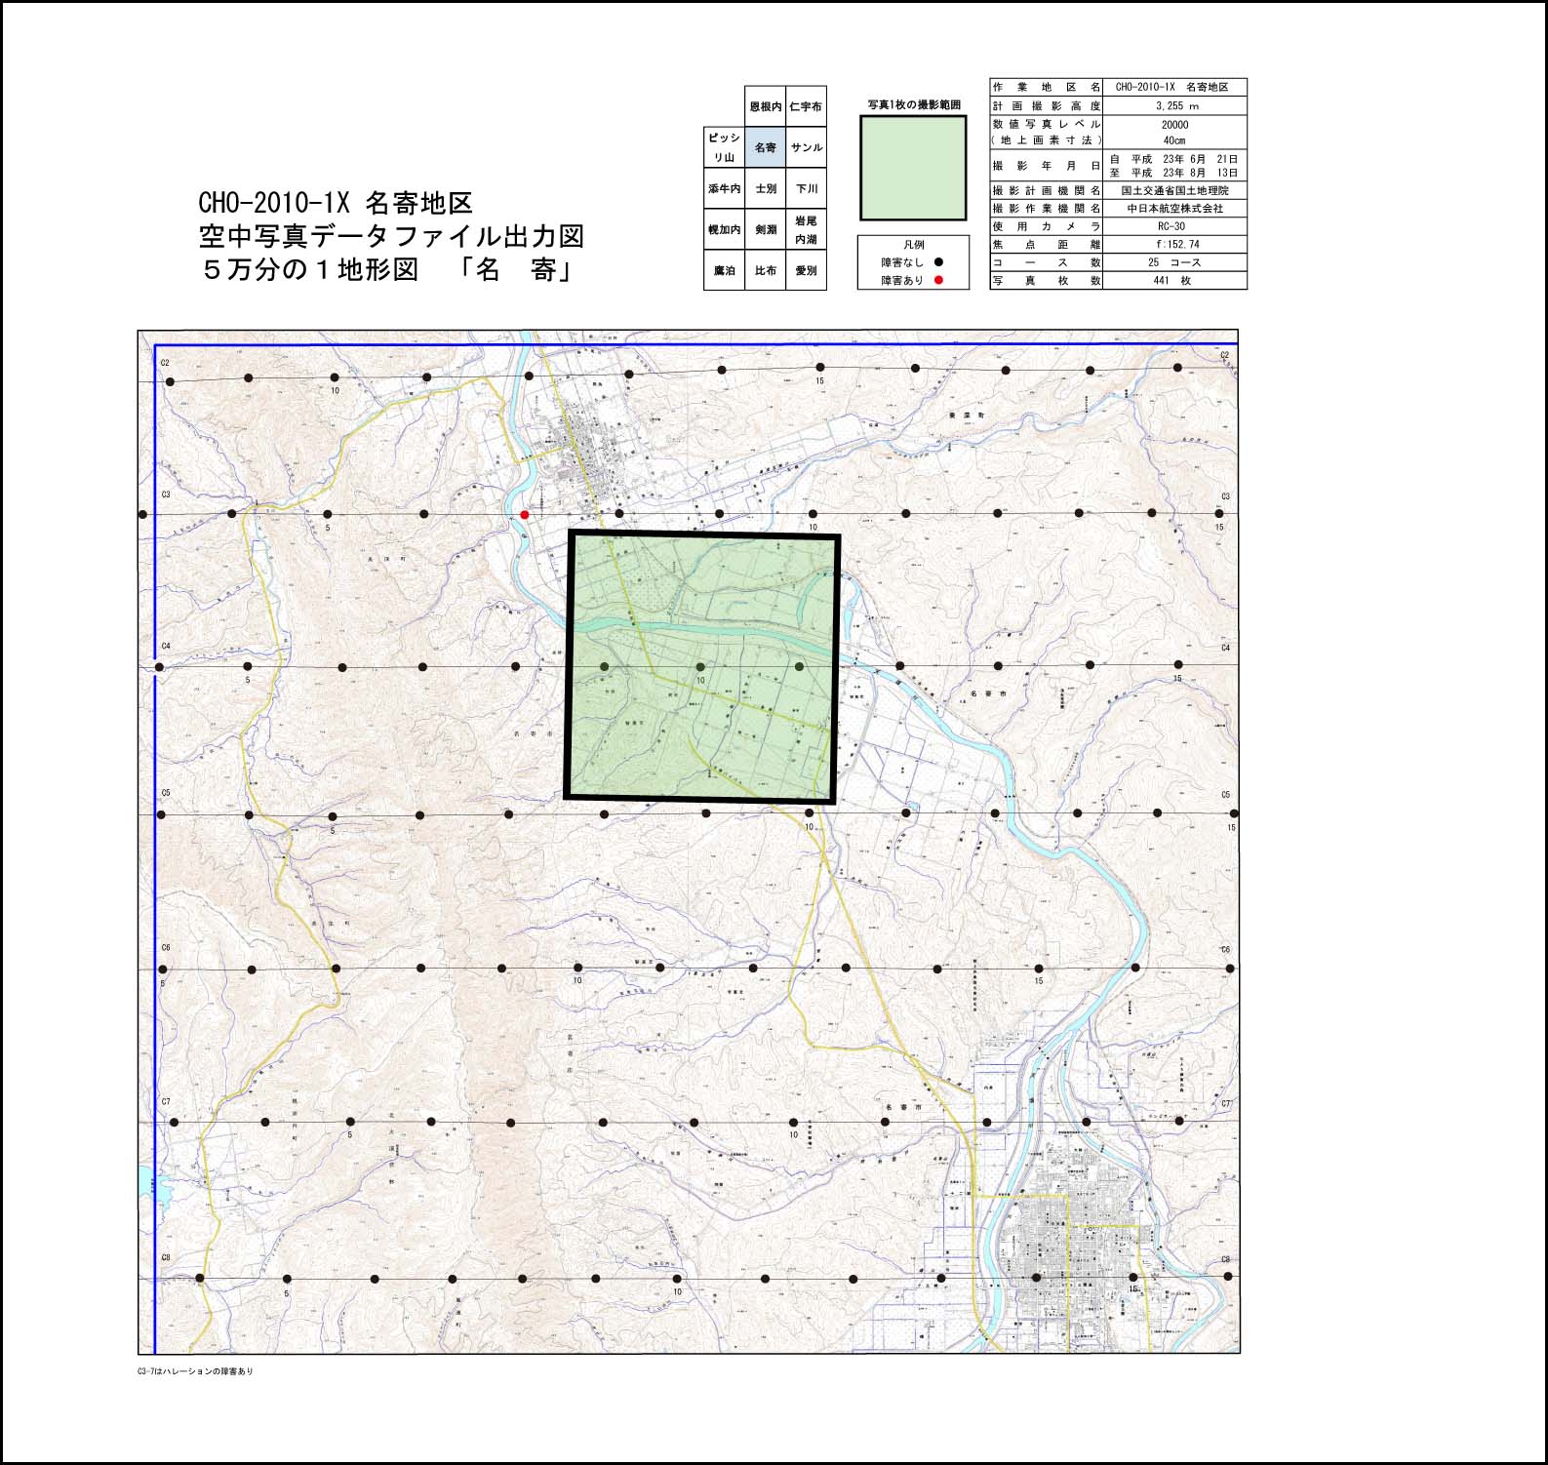Click the 写真枚数 row label
Screen dimensions: 1548x1465
[1047, 280]
